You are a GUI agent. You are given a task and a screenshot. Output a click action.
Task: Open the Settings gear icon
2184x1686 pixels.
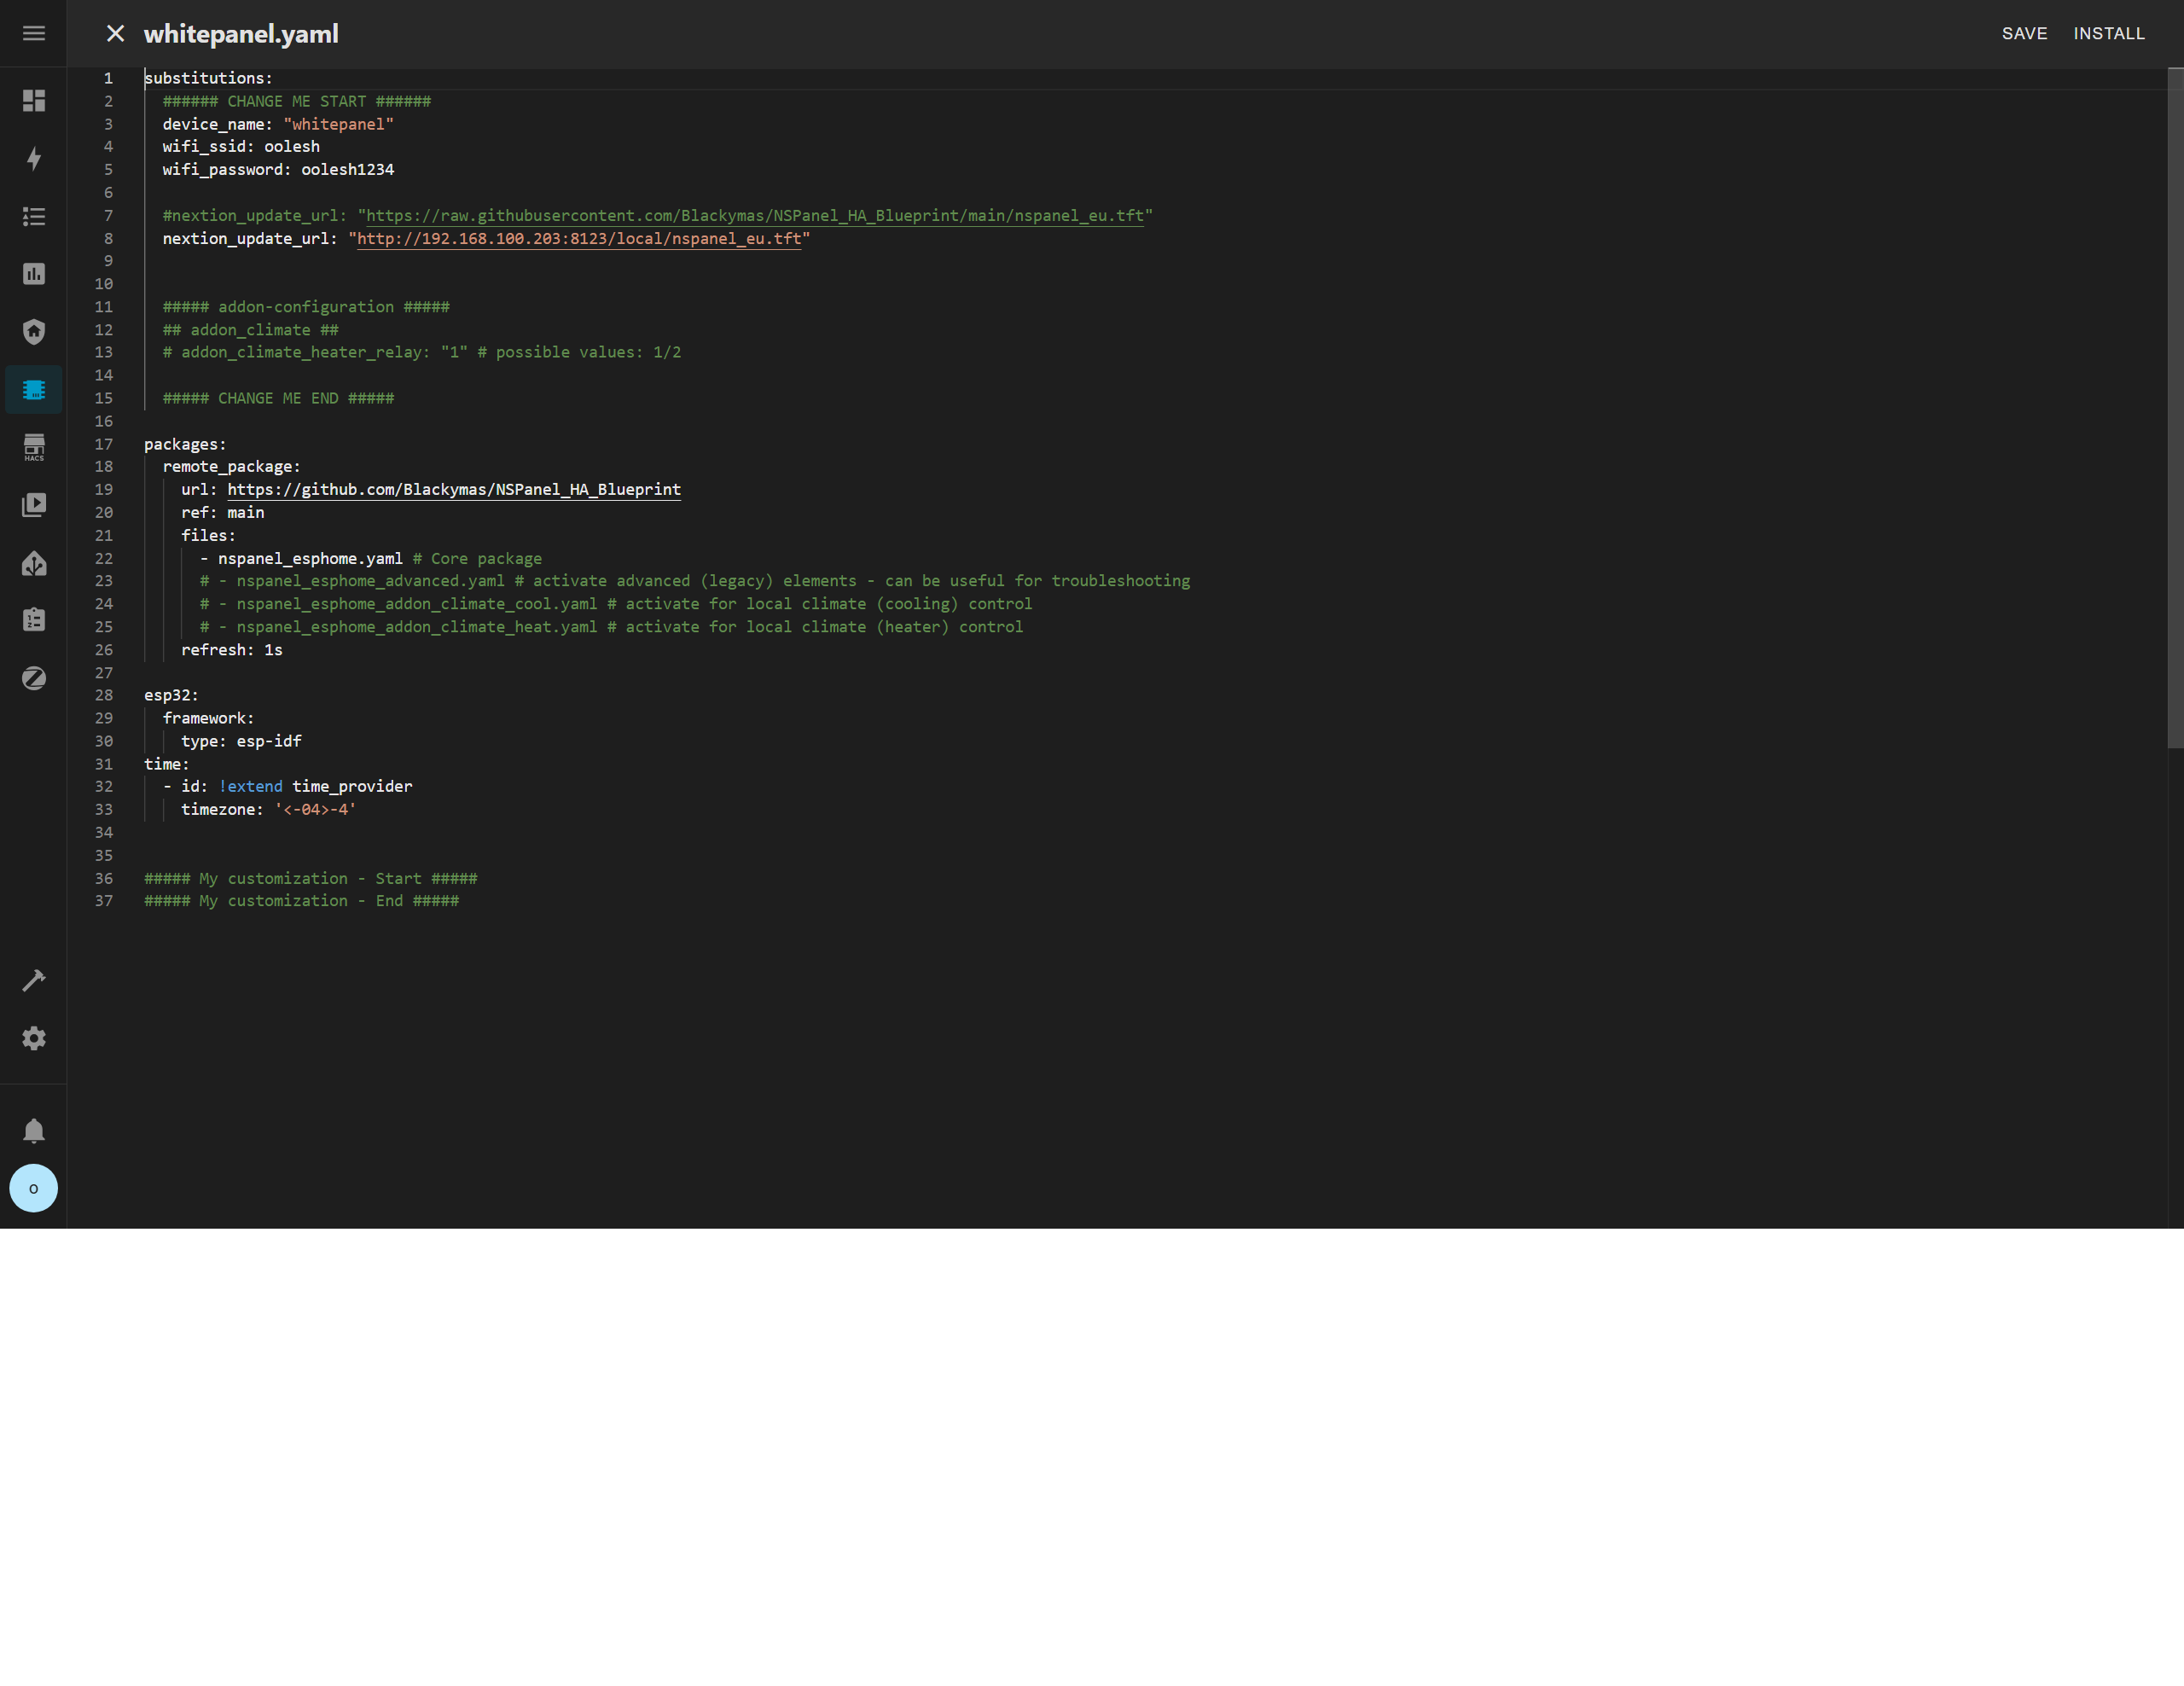point(34,1039)
